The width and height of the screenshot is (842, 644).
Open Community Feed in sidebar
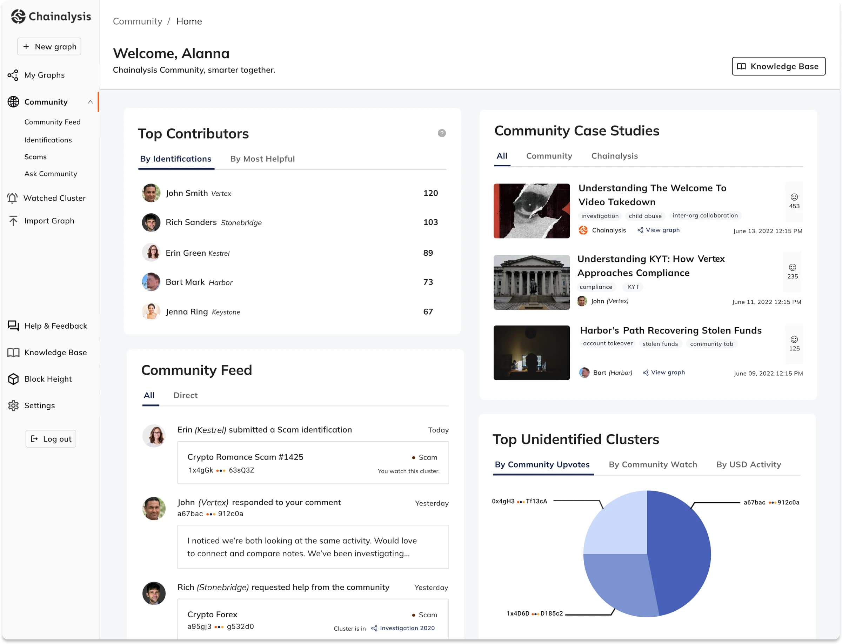[53, 122]
